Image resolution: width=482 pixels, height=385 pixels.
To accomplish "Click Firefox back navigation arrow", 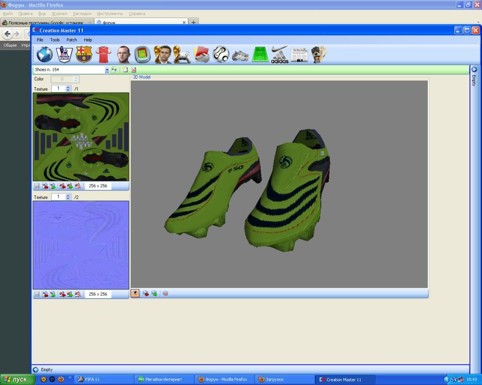I will coord(8,34).
